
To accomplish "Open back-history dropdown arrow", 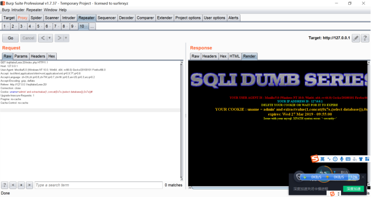I will (x=50, y=38).
